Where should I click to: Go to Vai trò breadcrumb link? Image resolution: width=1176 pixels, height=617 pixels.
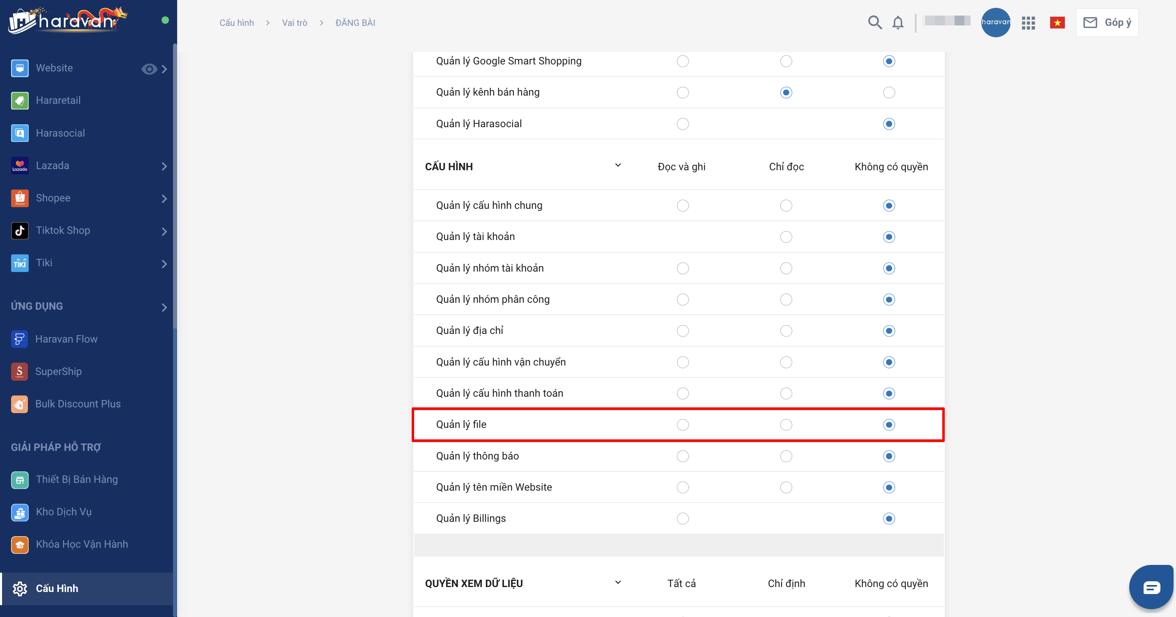(294, 23)
